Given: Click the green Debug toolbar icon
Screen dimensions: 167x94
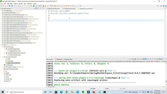Looking at the screenshot, I should point(36,6).
